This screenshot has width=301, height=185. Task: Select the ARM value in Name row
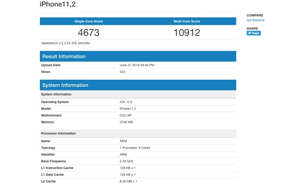pos(123,141)
